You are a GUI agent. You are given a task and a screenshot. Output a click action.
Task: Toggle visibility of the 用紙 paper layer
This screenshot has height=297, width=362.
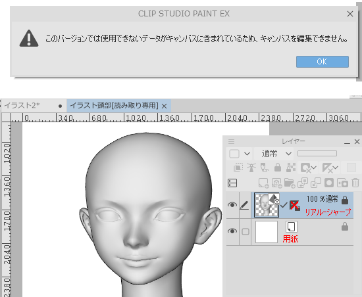(x=232, y=231)
